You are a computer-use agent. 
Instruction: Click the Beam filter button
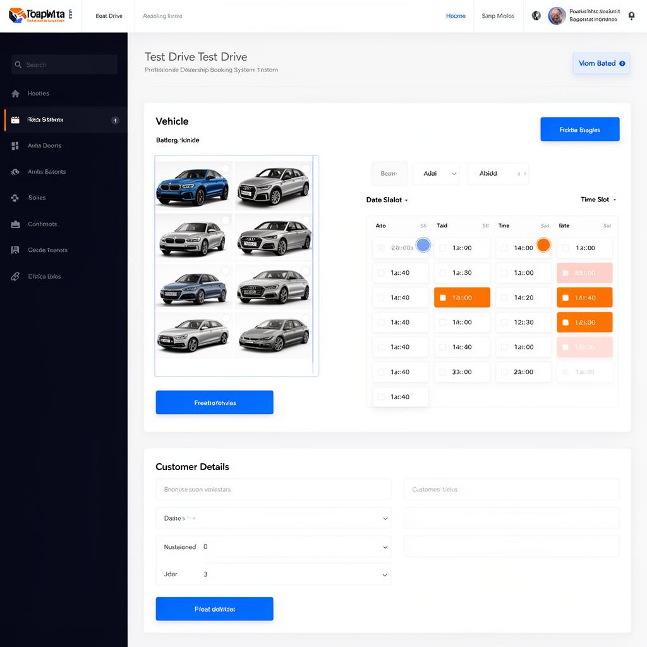click(389, 173)
